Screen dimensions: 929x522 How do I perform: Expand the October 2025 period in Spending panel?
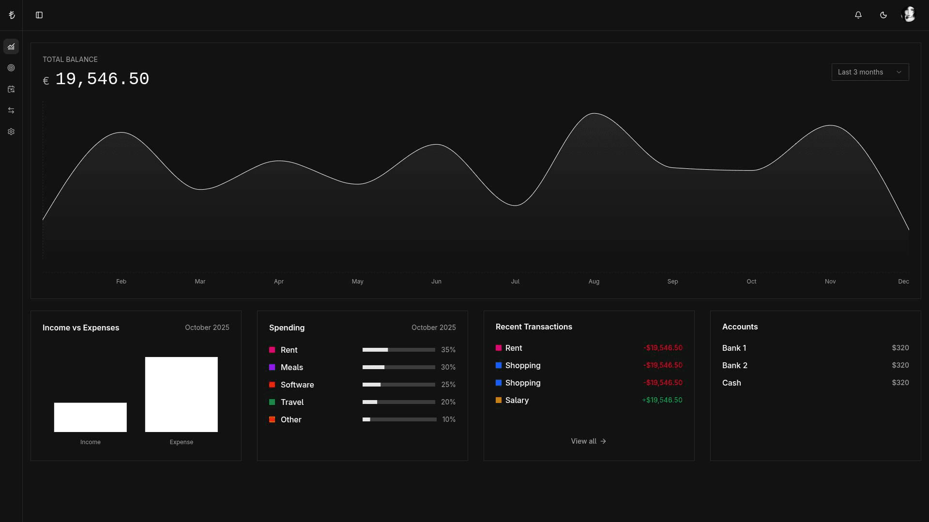tap(433, 328)
